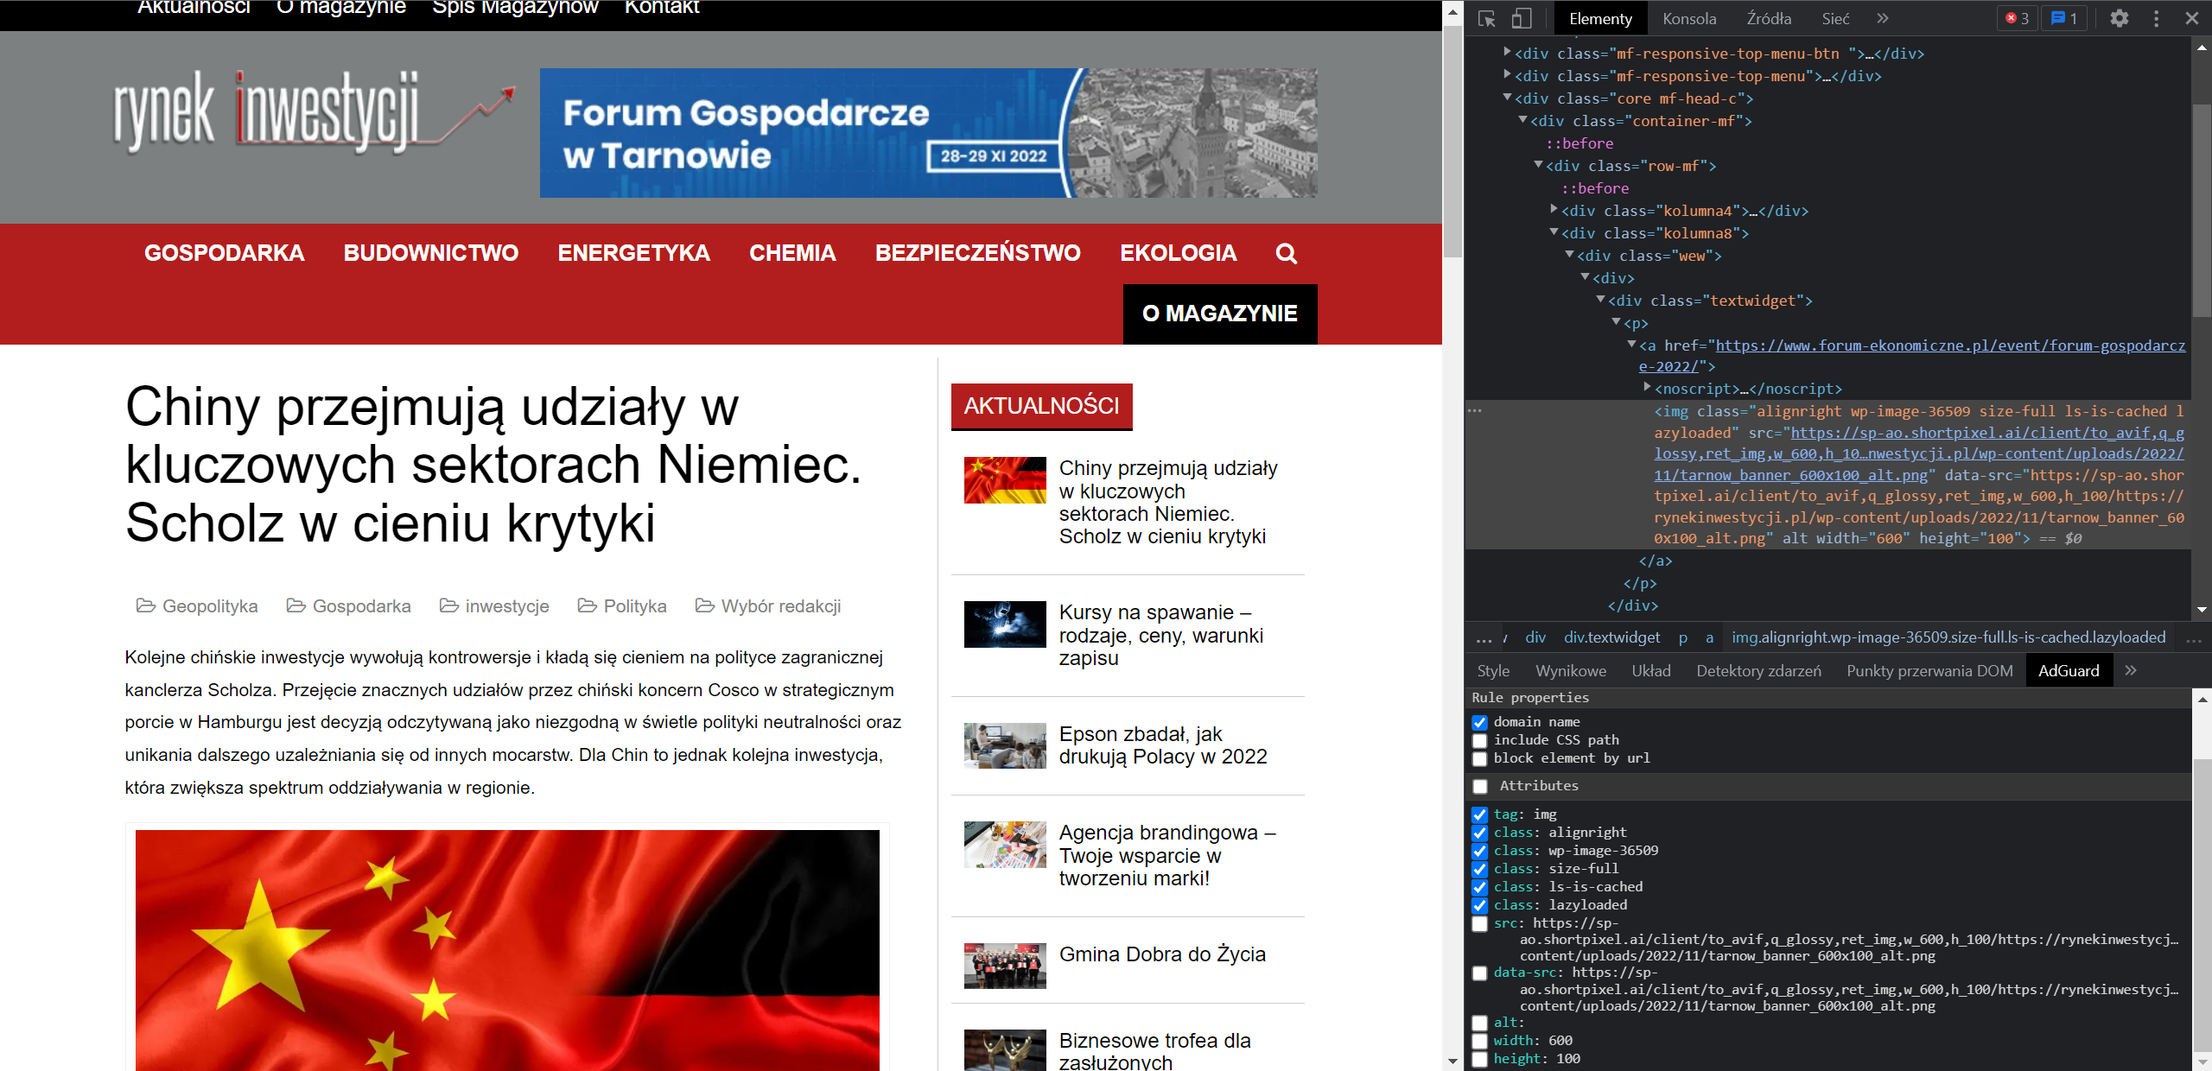Expand the noscript element in the DOM tree

1647,389
